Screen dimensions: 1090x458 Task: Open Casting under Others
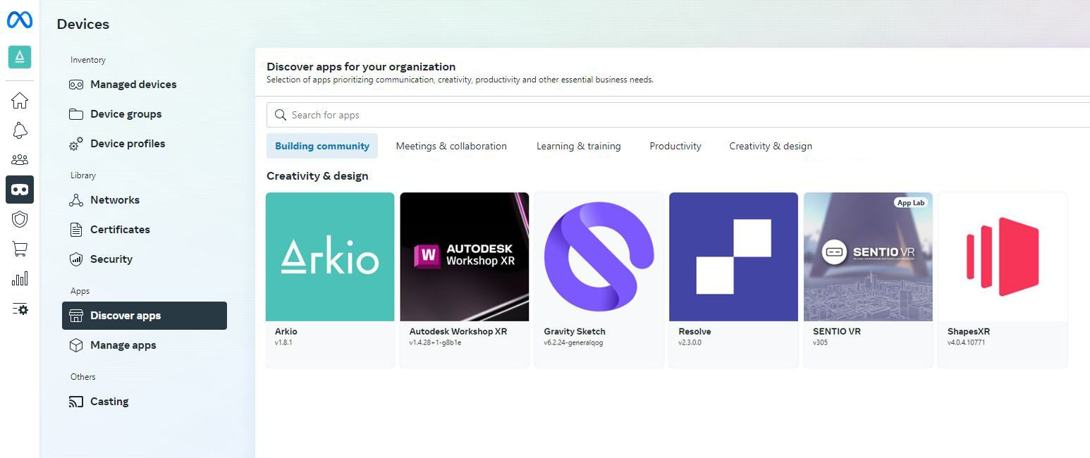click(x=145, y=402)
